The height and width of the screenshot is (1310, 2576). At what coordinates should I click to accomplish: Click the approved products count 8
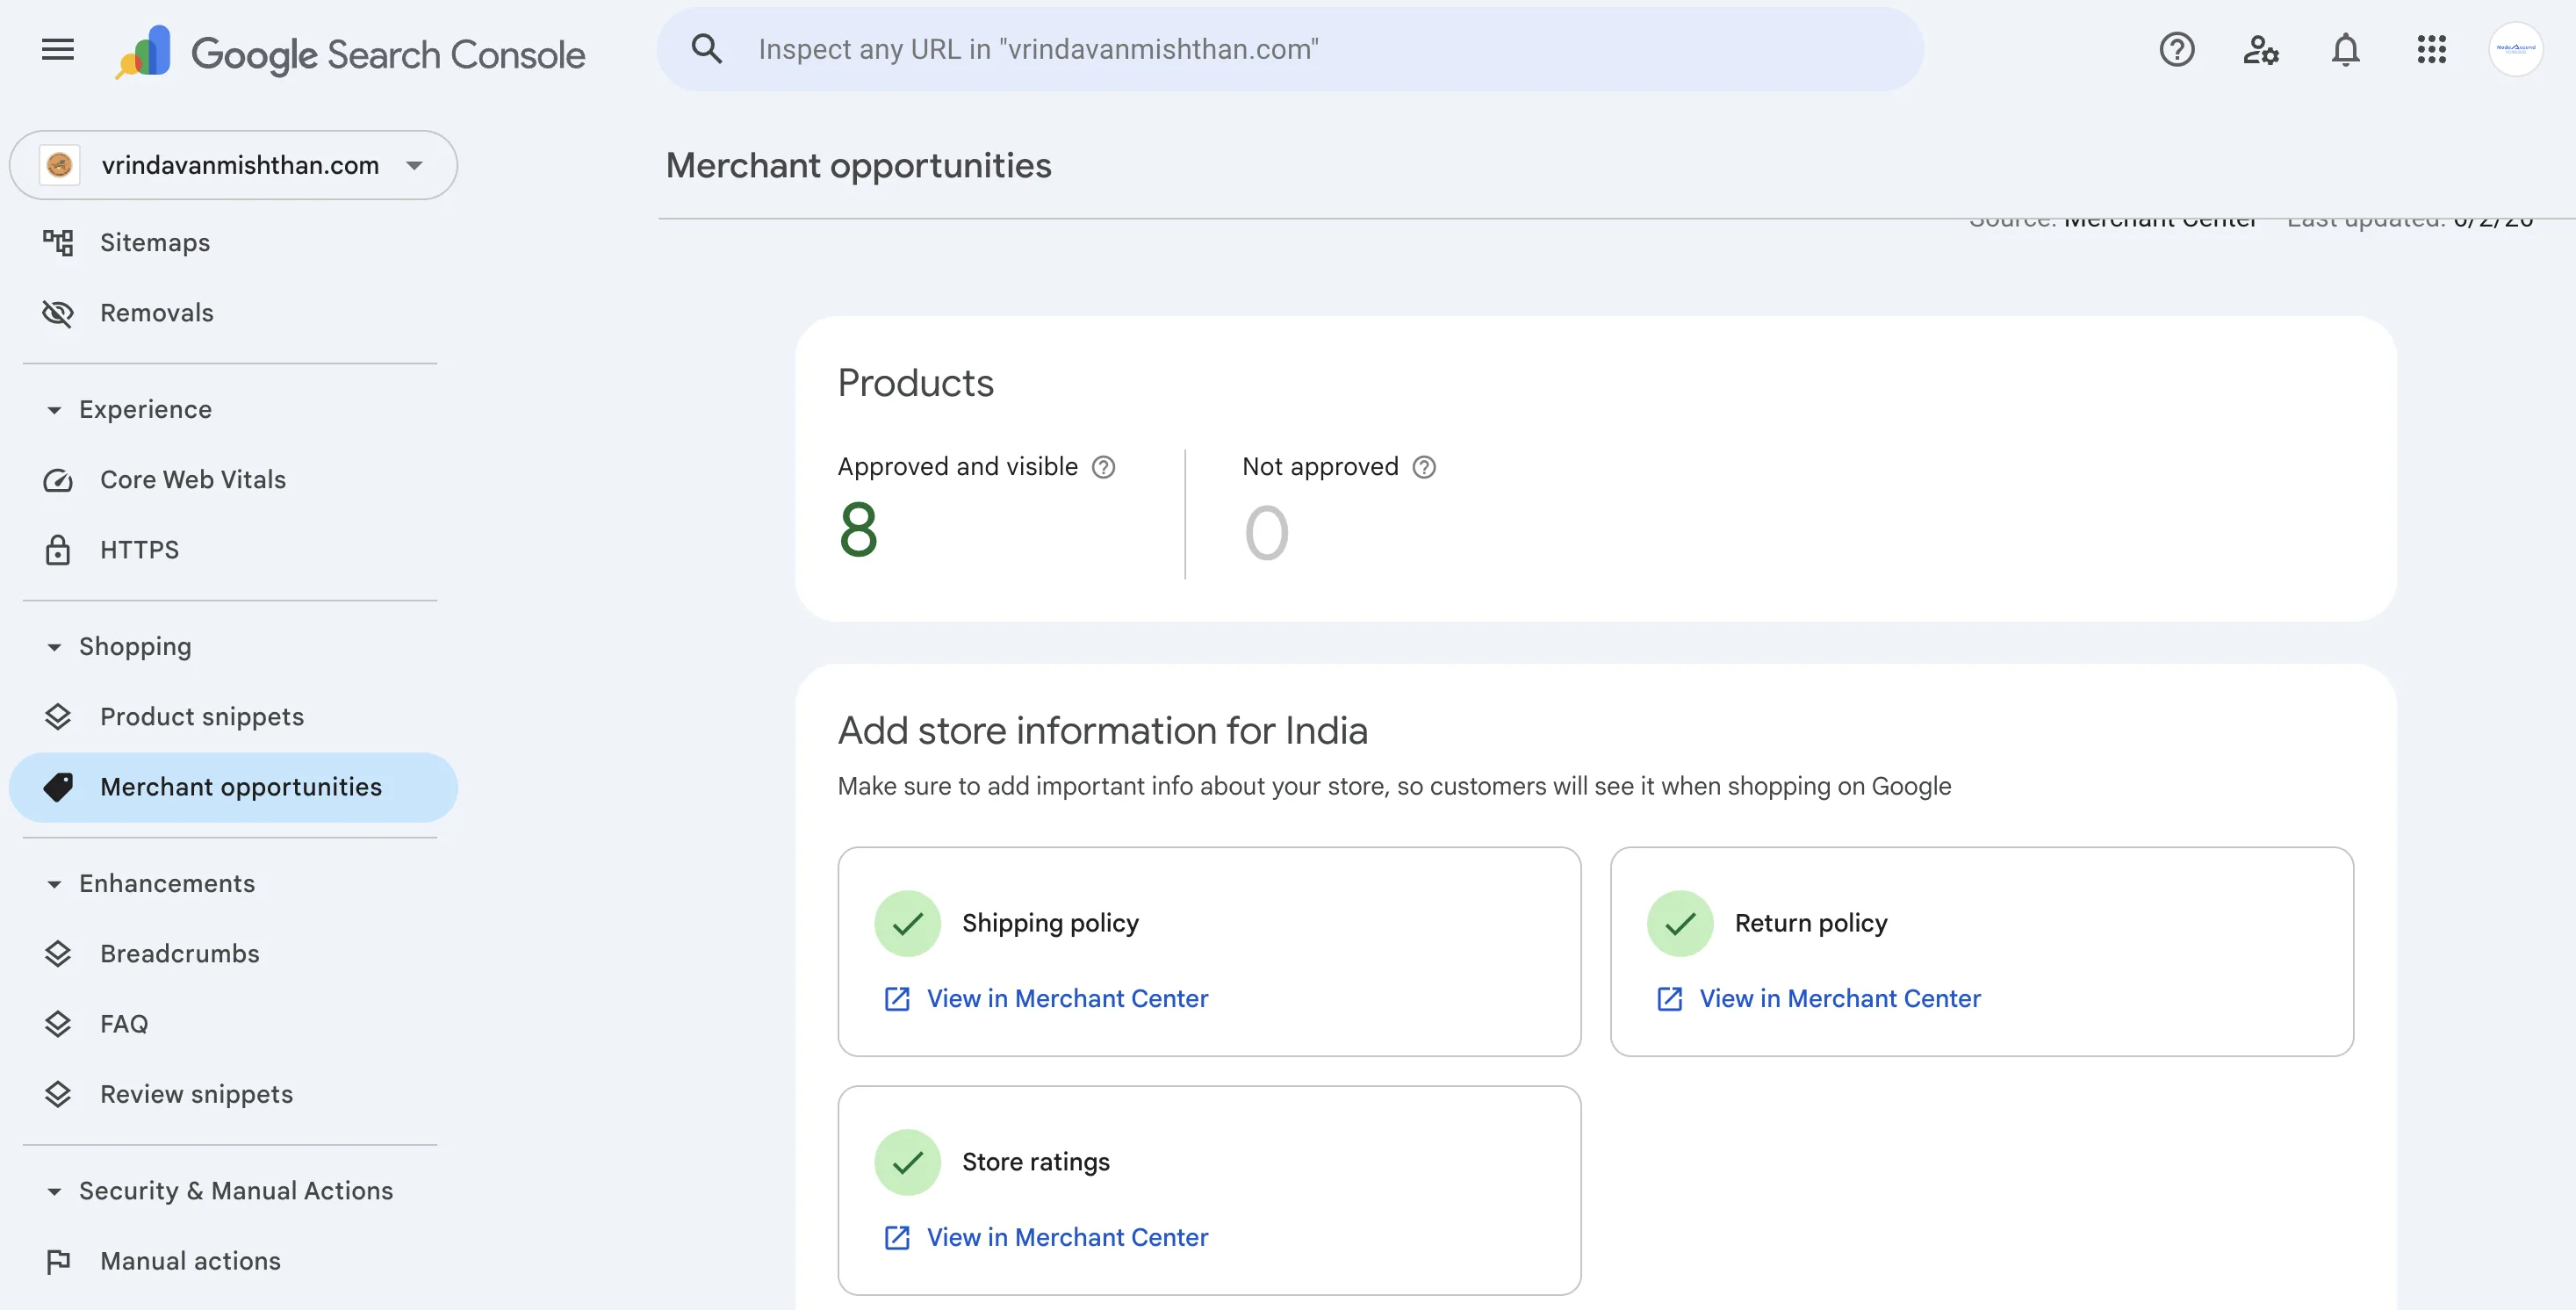click(858, 530)
